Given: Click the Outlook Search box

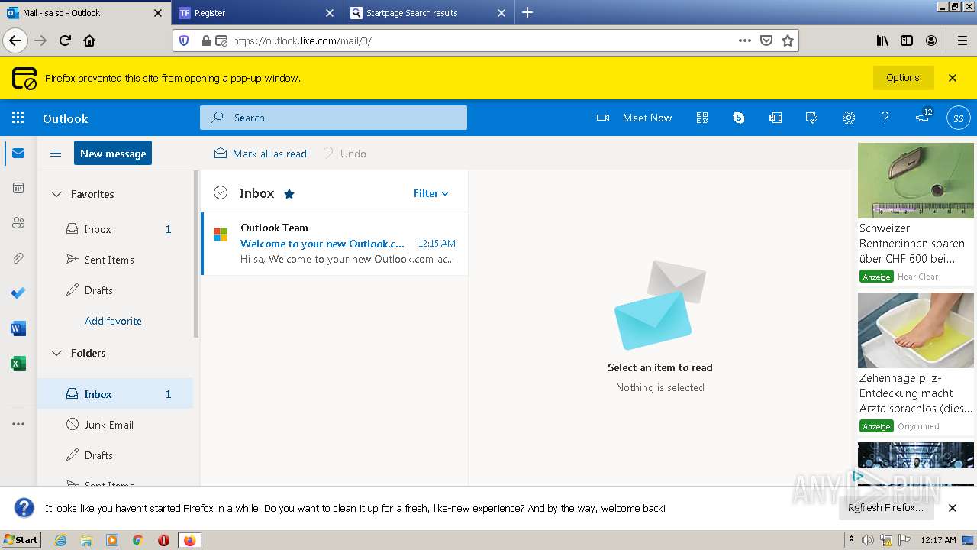Looking at the screenshot, I should 334,118.
